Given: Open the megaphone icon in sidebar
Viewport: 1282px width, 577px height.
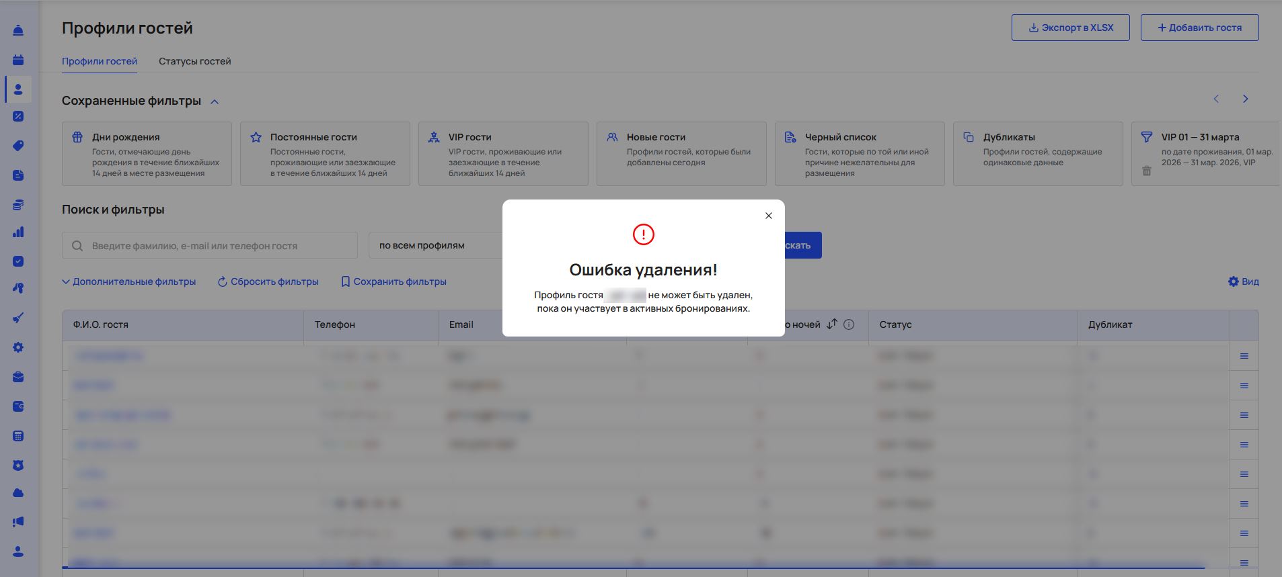Looking at the screenshot, I should (18, 522).
